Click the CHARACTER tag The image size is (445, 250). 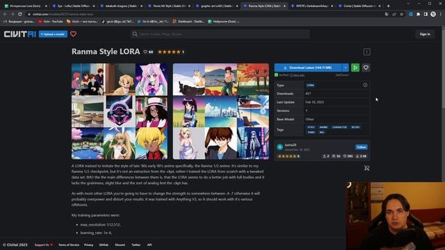click(339, 127)
